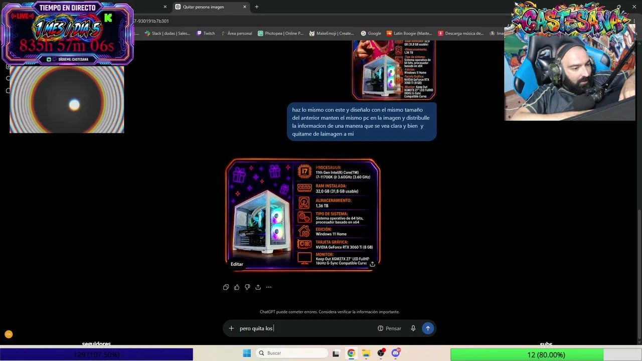This screenshot has height=361, width=642.
Task: Give a thumbs up to the response
Action: pyautogui.click(x=237, y=287)
